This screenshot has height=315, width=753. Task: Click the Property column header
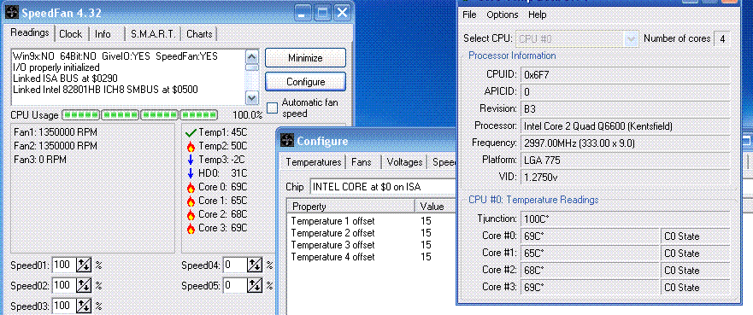[351, 207]
